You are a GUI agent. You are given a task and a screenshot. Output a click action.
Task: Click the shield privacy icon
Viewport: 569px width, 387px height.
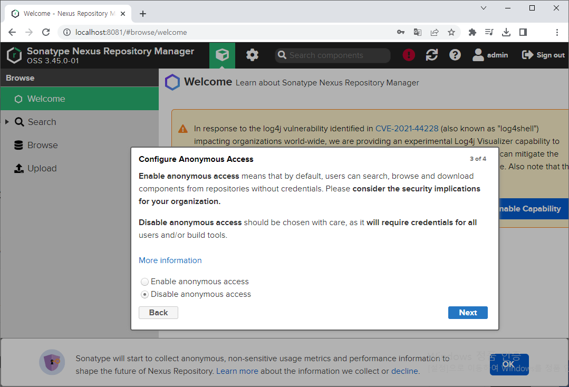[52, 362]
